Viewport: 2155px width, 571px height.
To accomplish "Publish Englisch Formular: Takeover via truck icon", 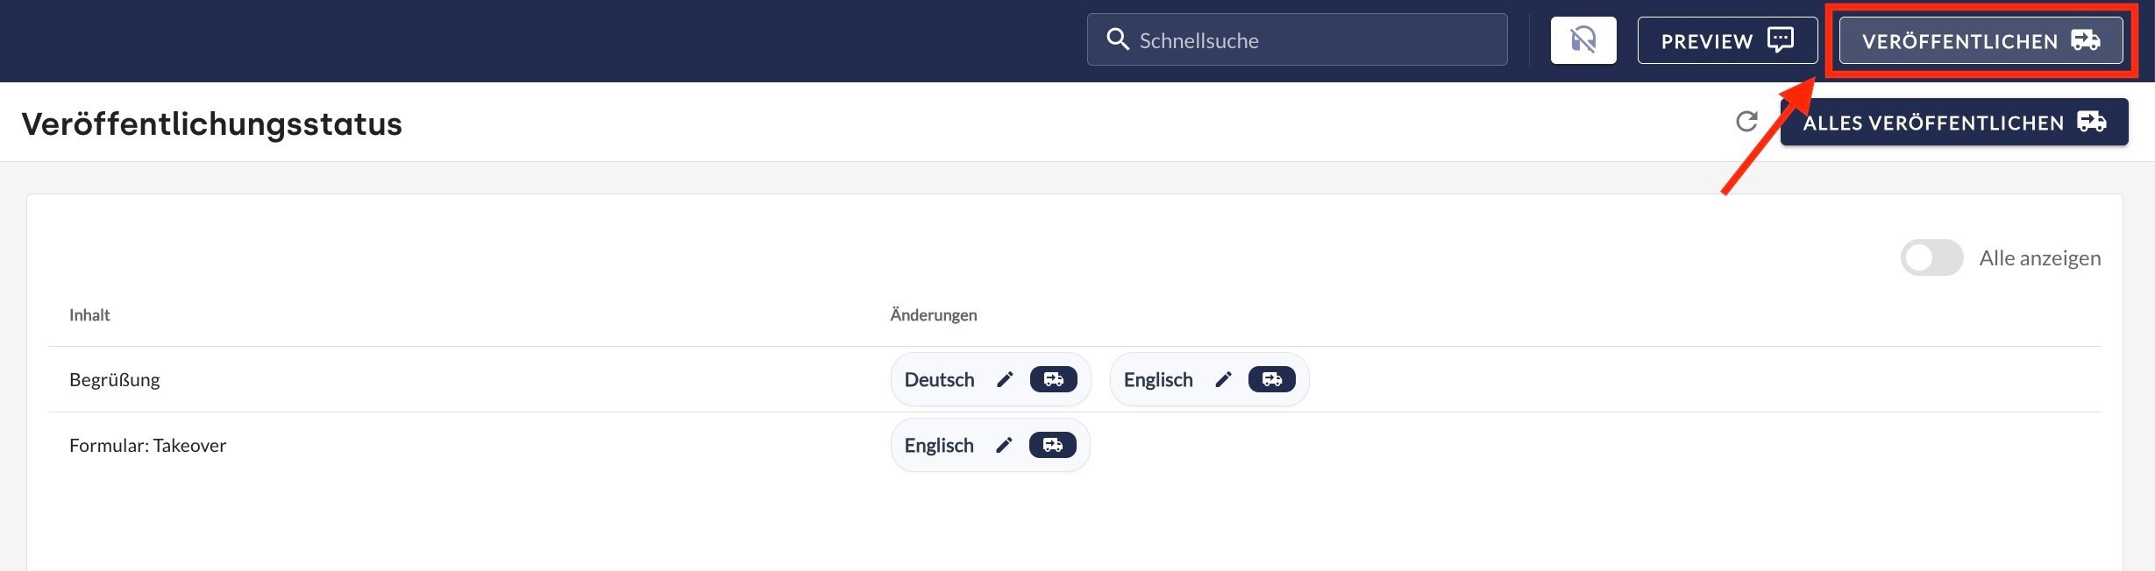I will click(1052, 445).
